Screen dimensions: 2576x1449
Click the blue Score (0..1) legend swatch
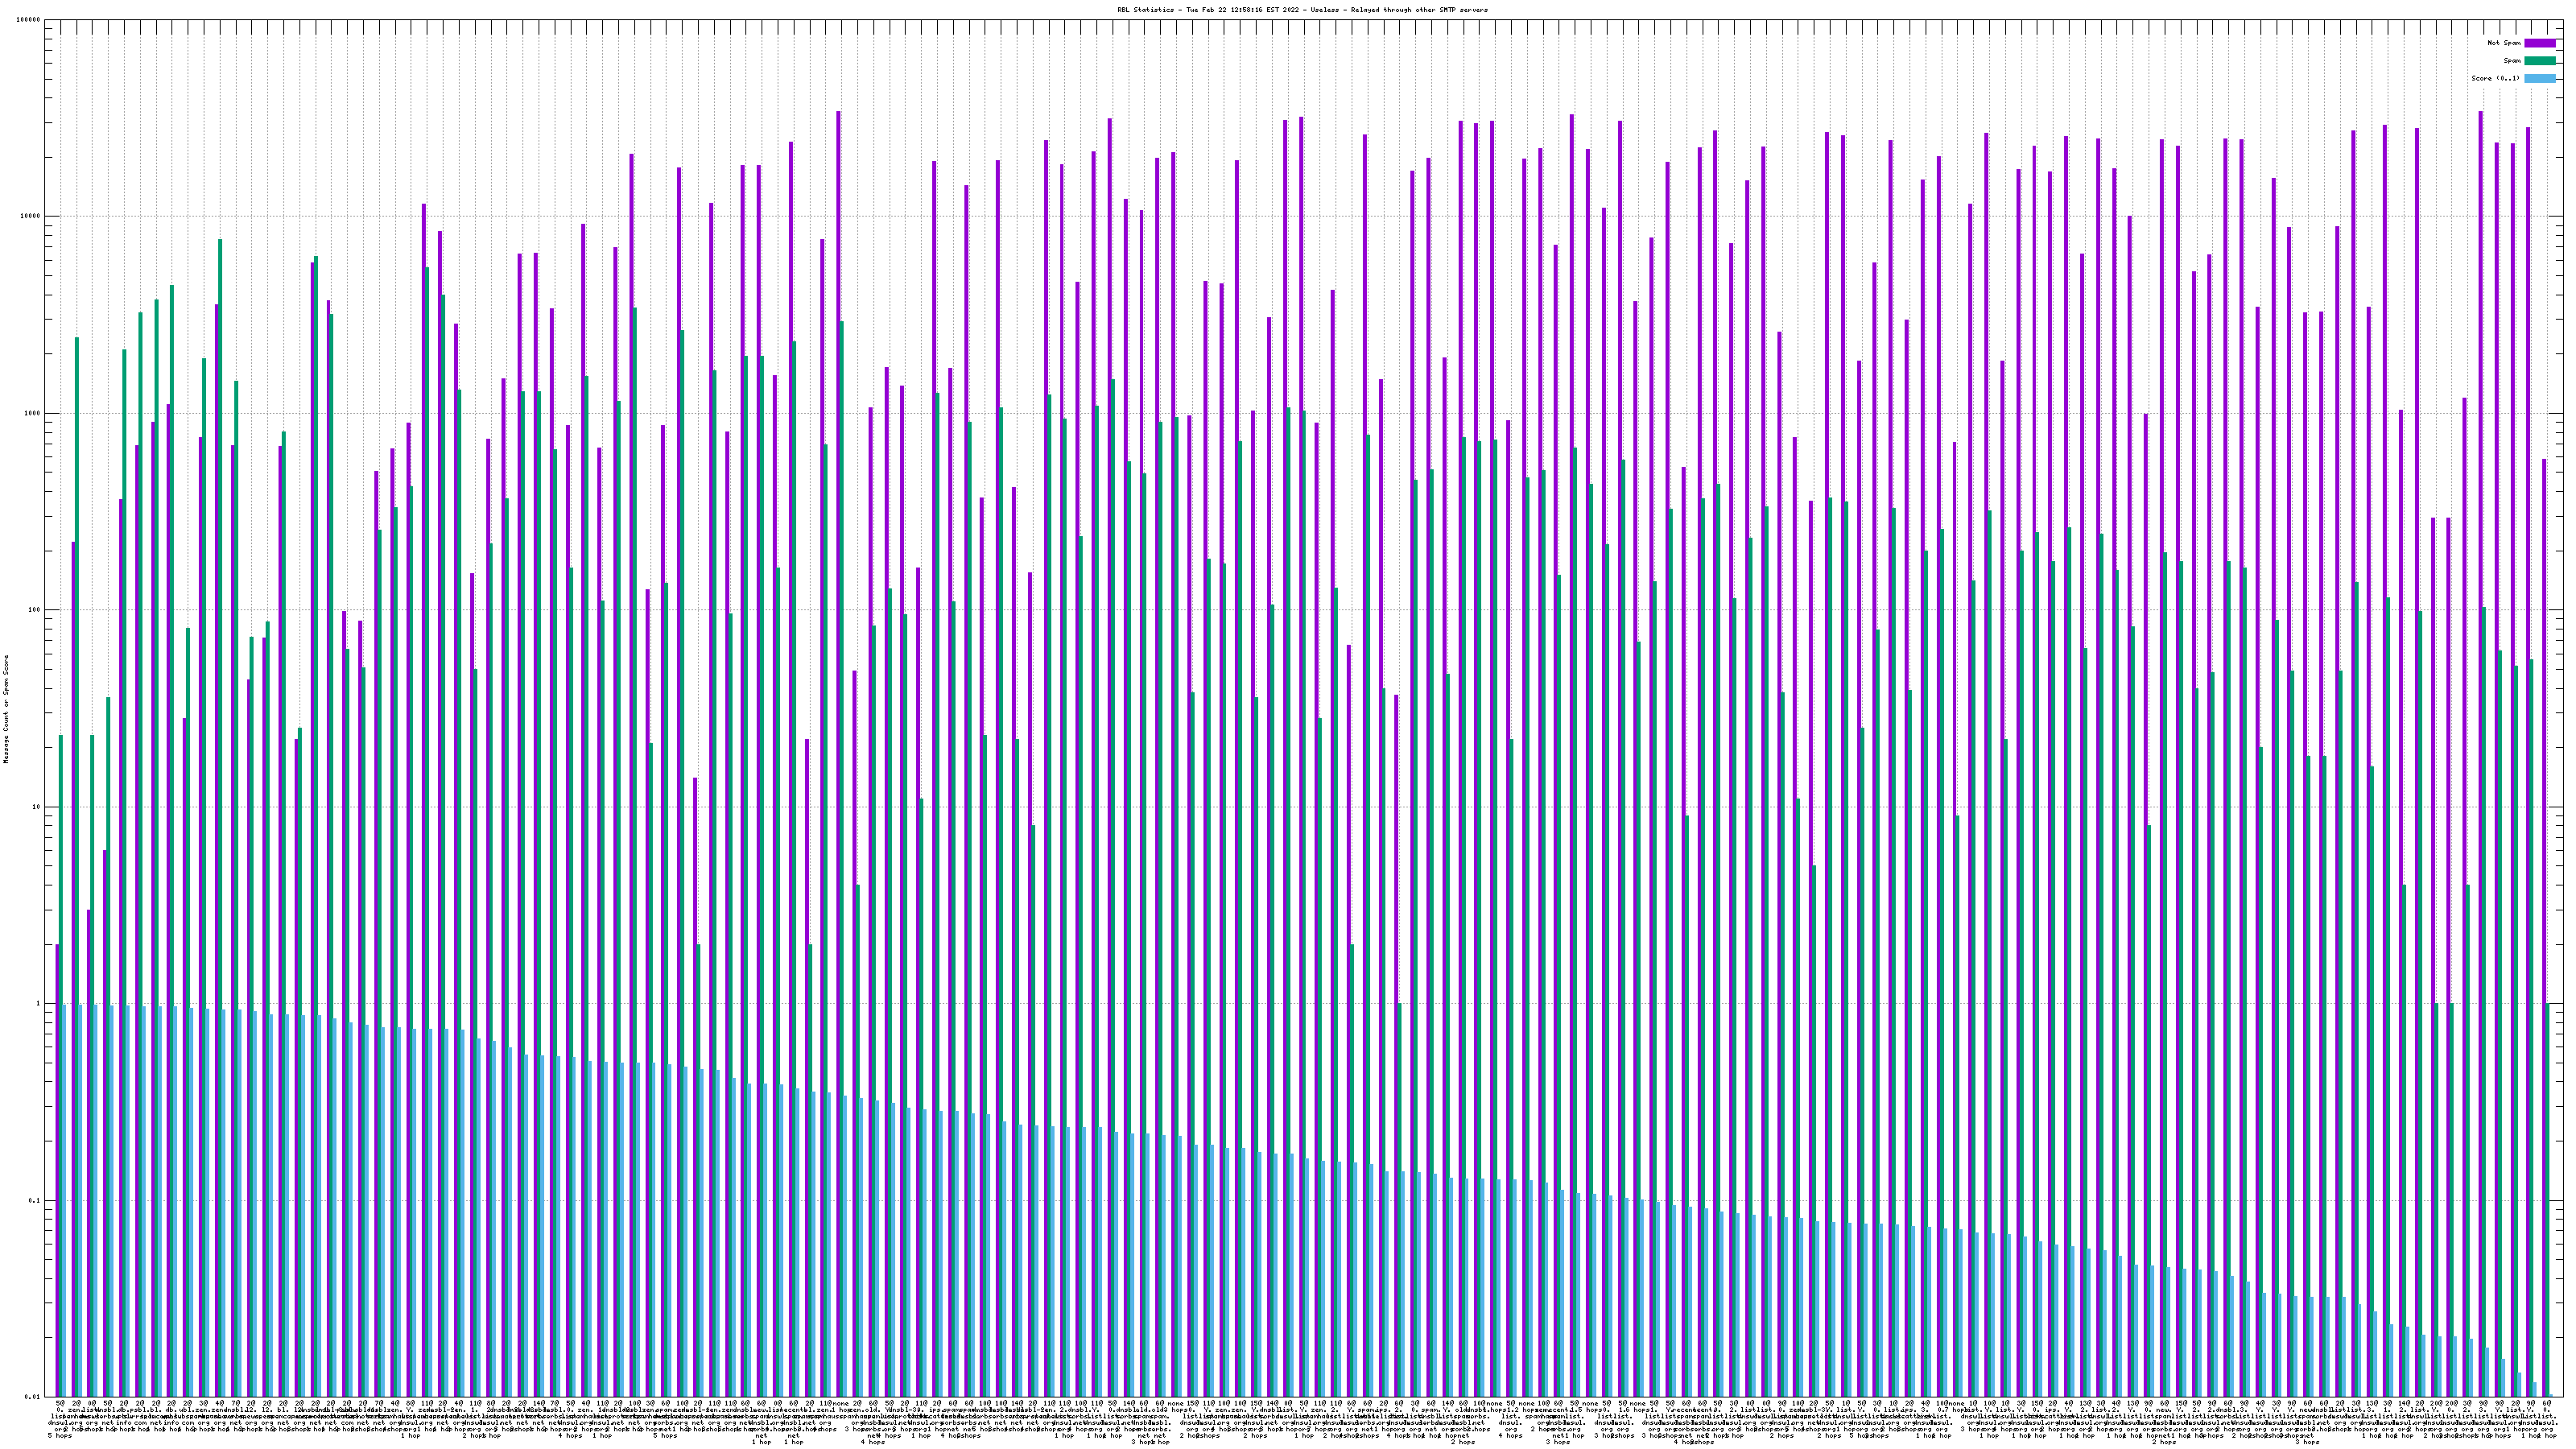pos(2540,78)
